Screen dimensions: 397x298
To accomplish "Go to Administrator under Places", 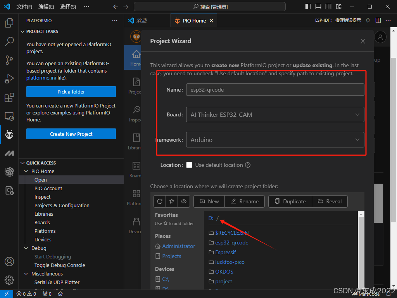I will click(x=178, y=246).
